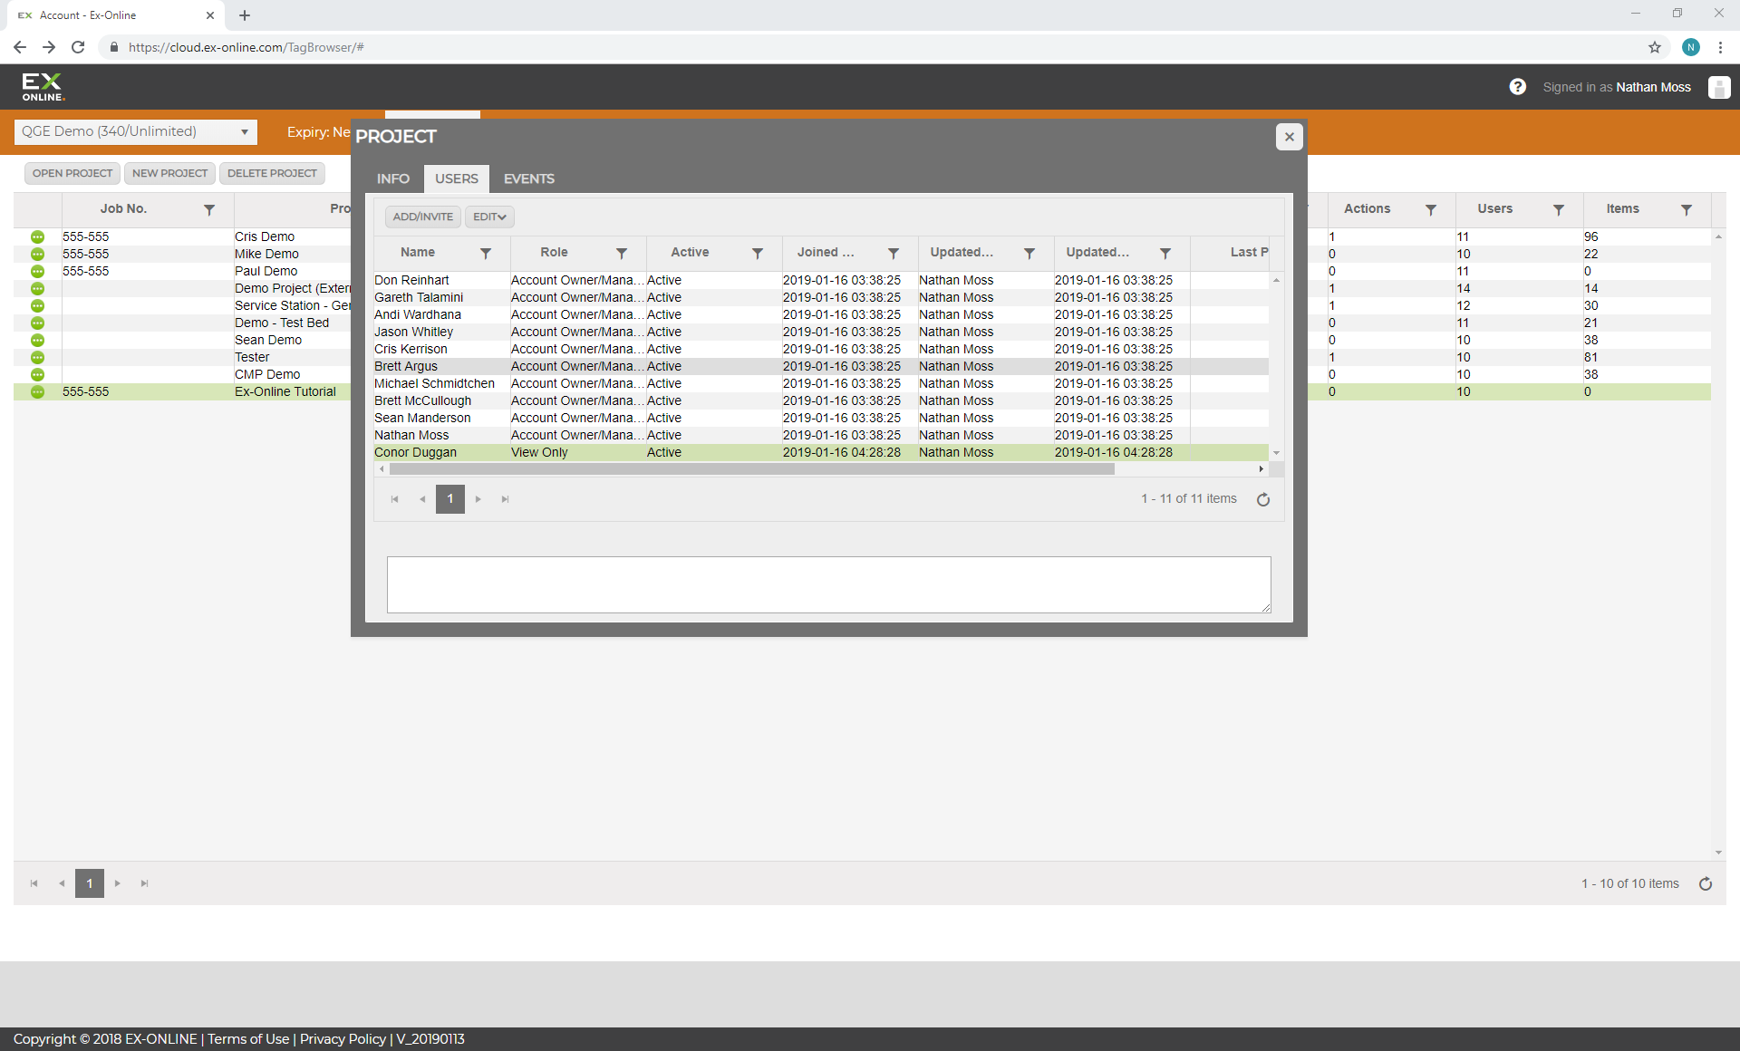This screenshot has width=1740, height=1051.
Task: Refresh the main projects grid
Action: click(x=1706, y=883)
